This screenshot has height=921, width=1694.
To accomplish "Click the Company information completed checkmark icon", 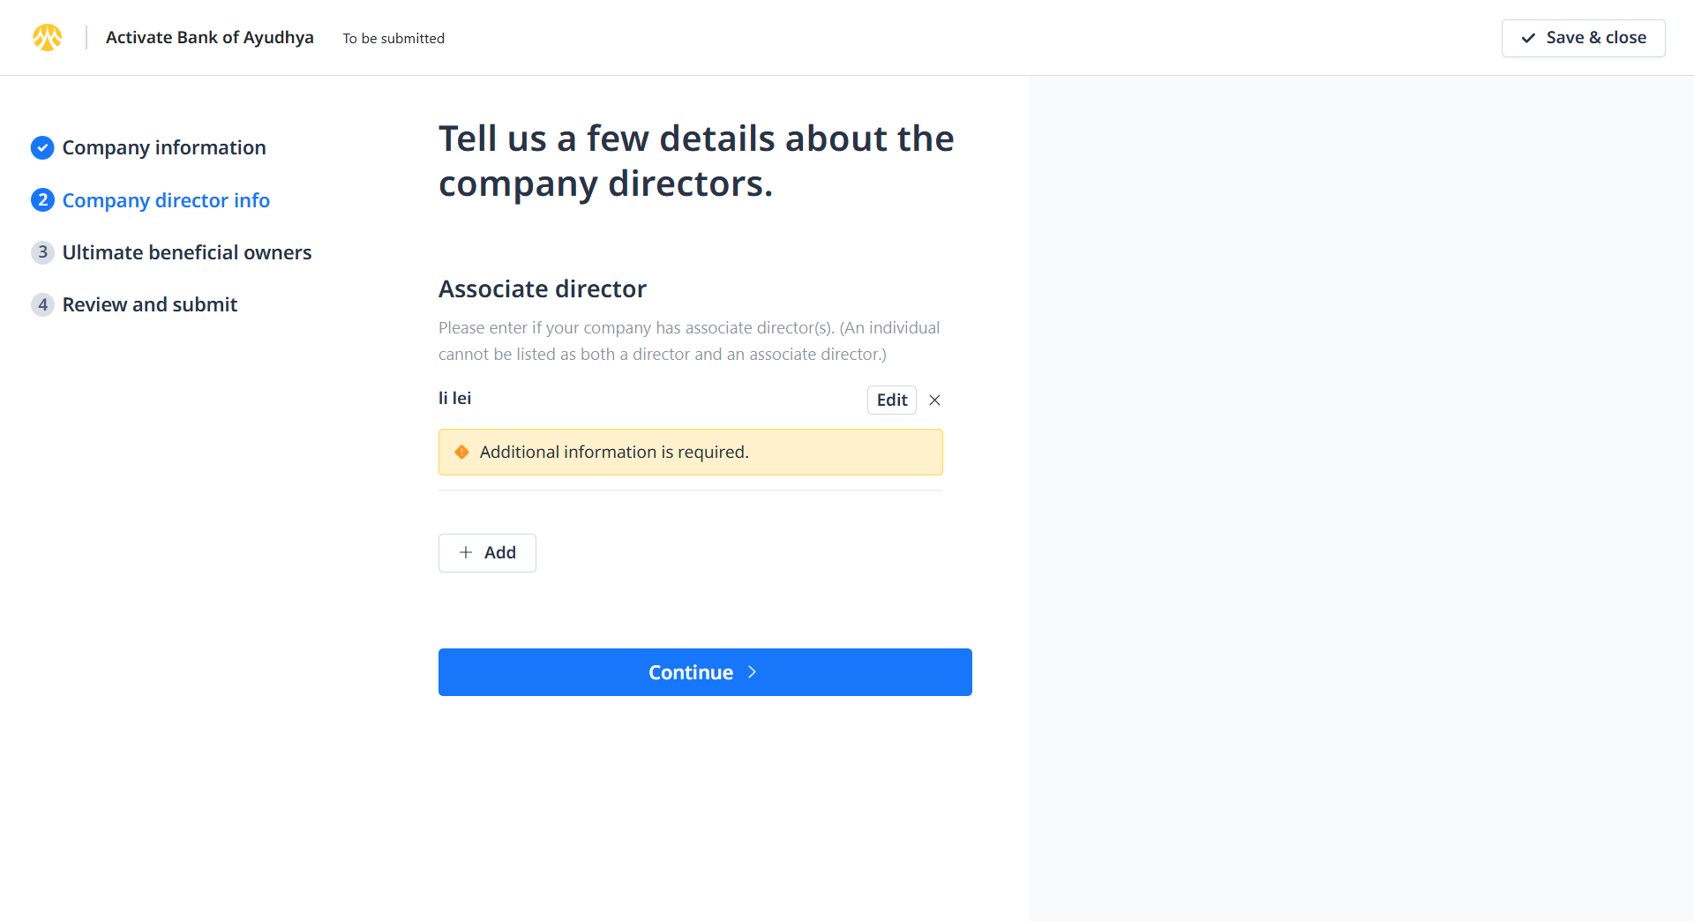I will pyautogui.click(x=42, y=148).
